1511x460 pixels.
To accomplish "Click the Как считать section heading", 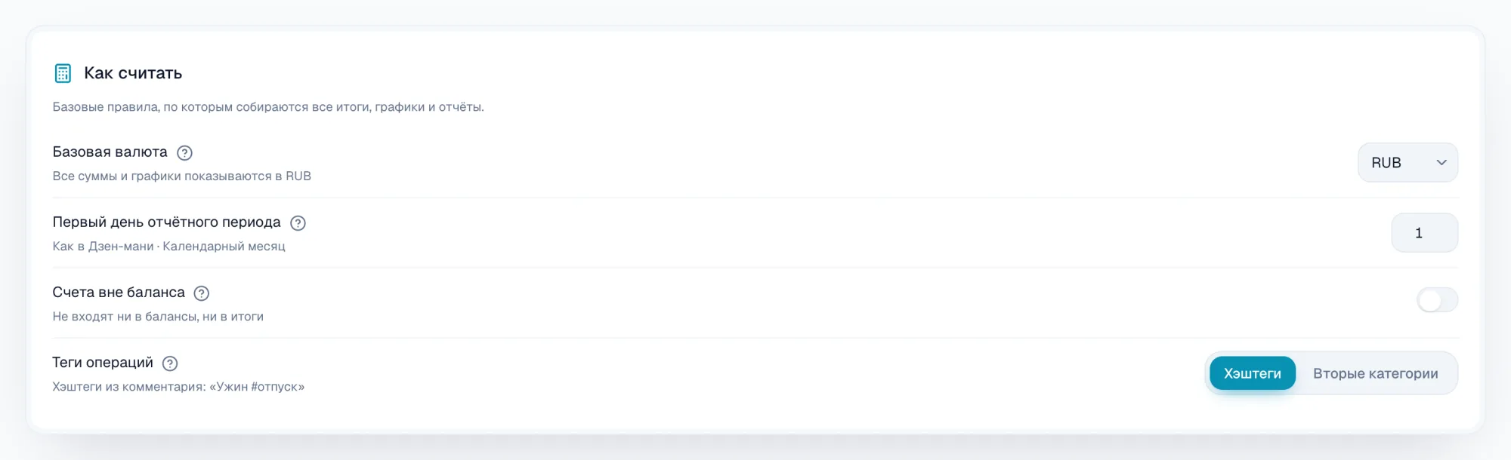I will [133, 73].
